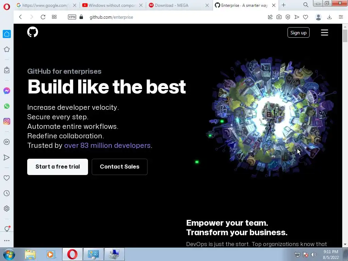
Task: Open Instagram in the sidebar
Action: point(7,121)
